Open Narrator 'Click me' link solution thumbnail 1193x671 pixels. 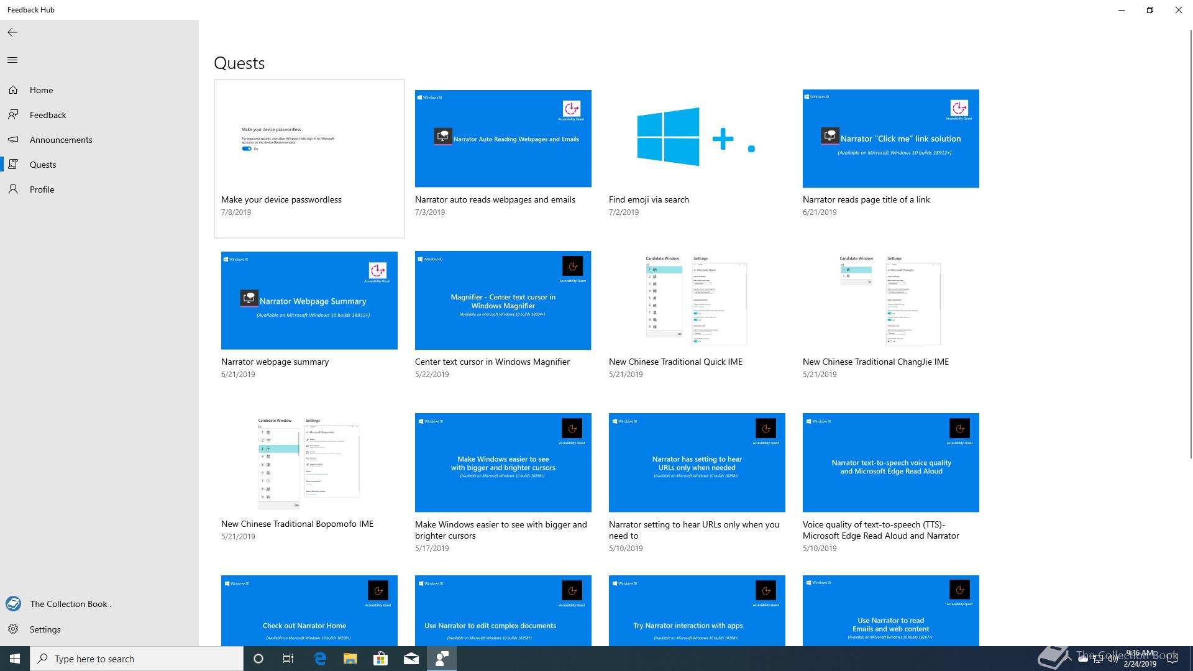click(x=891, y=139)
